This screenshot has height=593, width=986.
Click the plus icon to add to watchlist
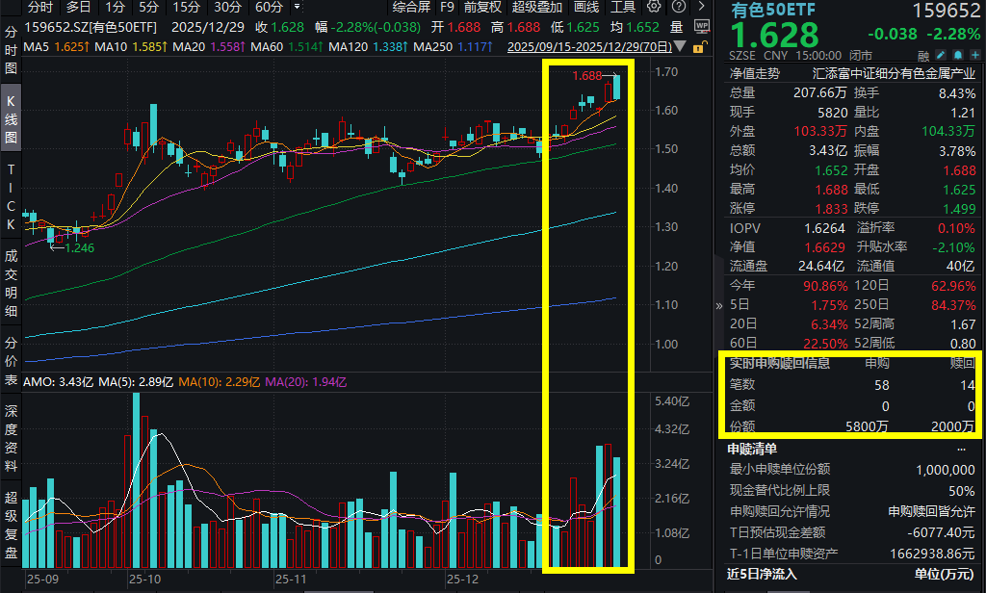click(973, 56)
